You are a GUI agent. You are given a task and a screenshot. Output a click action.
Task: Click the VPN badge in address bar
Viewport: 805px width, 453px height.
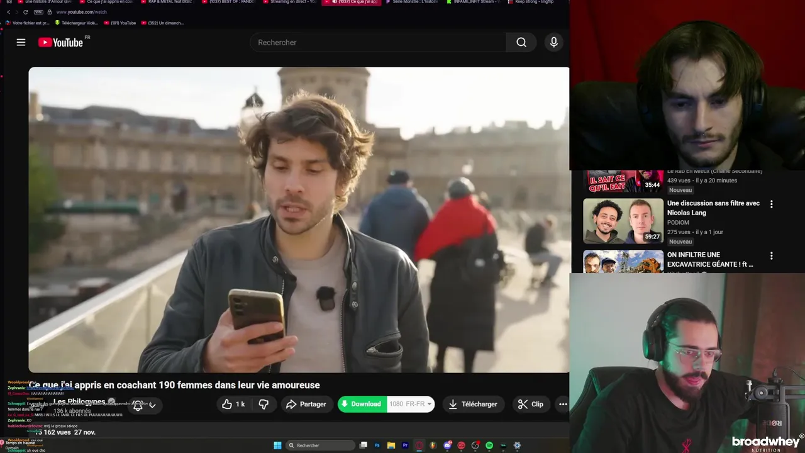pos(38,12)
